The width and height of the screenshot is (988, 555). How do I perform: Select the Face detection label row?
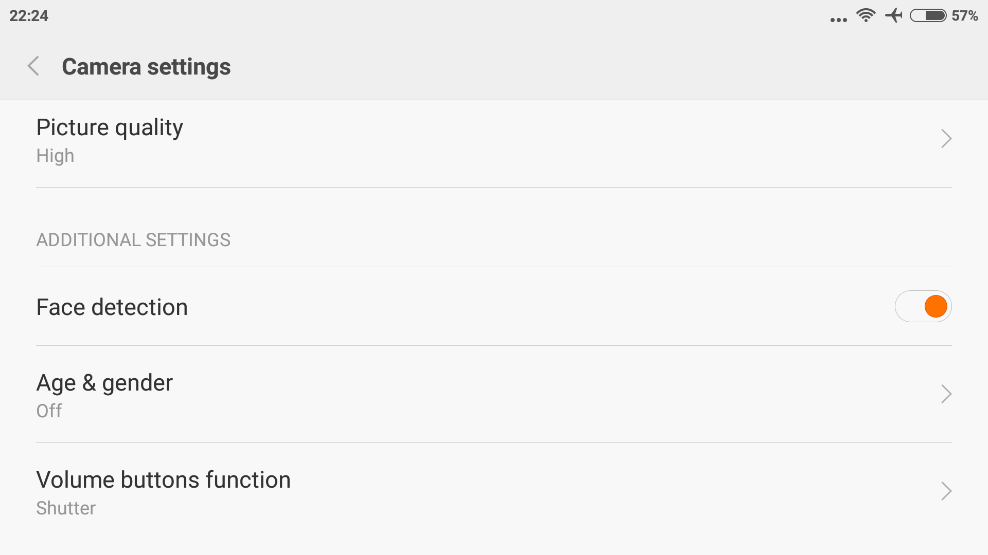click(x=494, y=307)
